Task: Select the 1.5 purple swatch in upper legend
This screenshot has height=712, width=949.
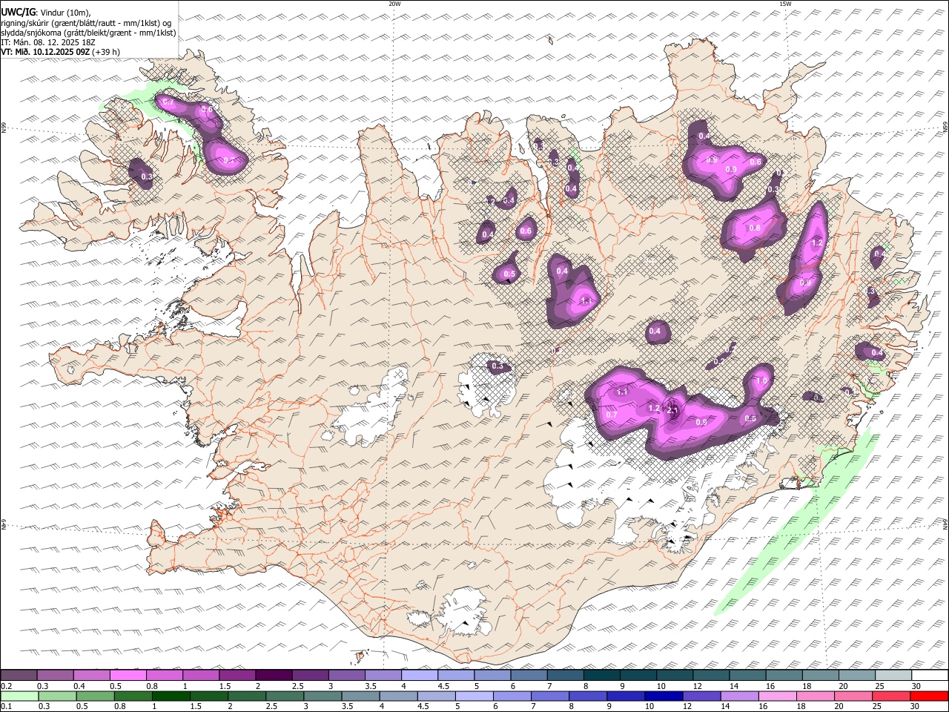Action: 238,675
